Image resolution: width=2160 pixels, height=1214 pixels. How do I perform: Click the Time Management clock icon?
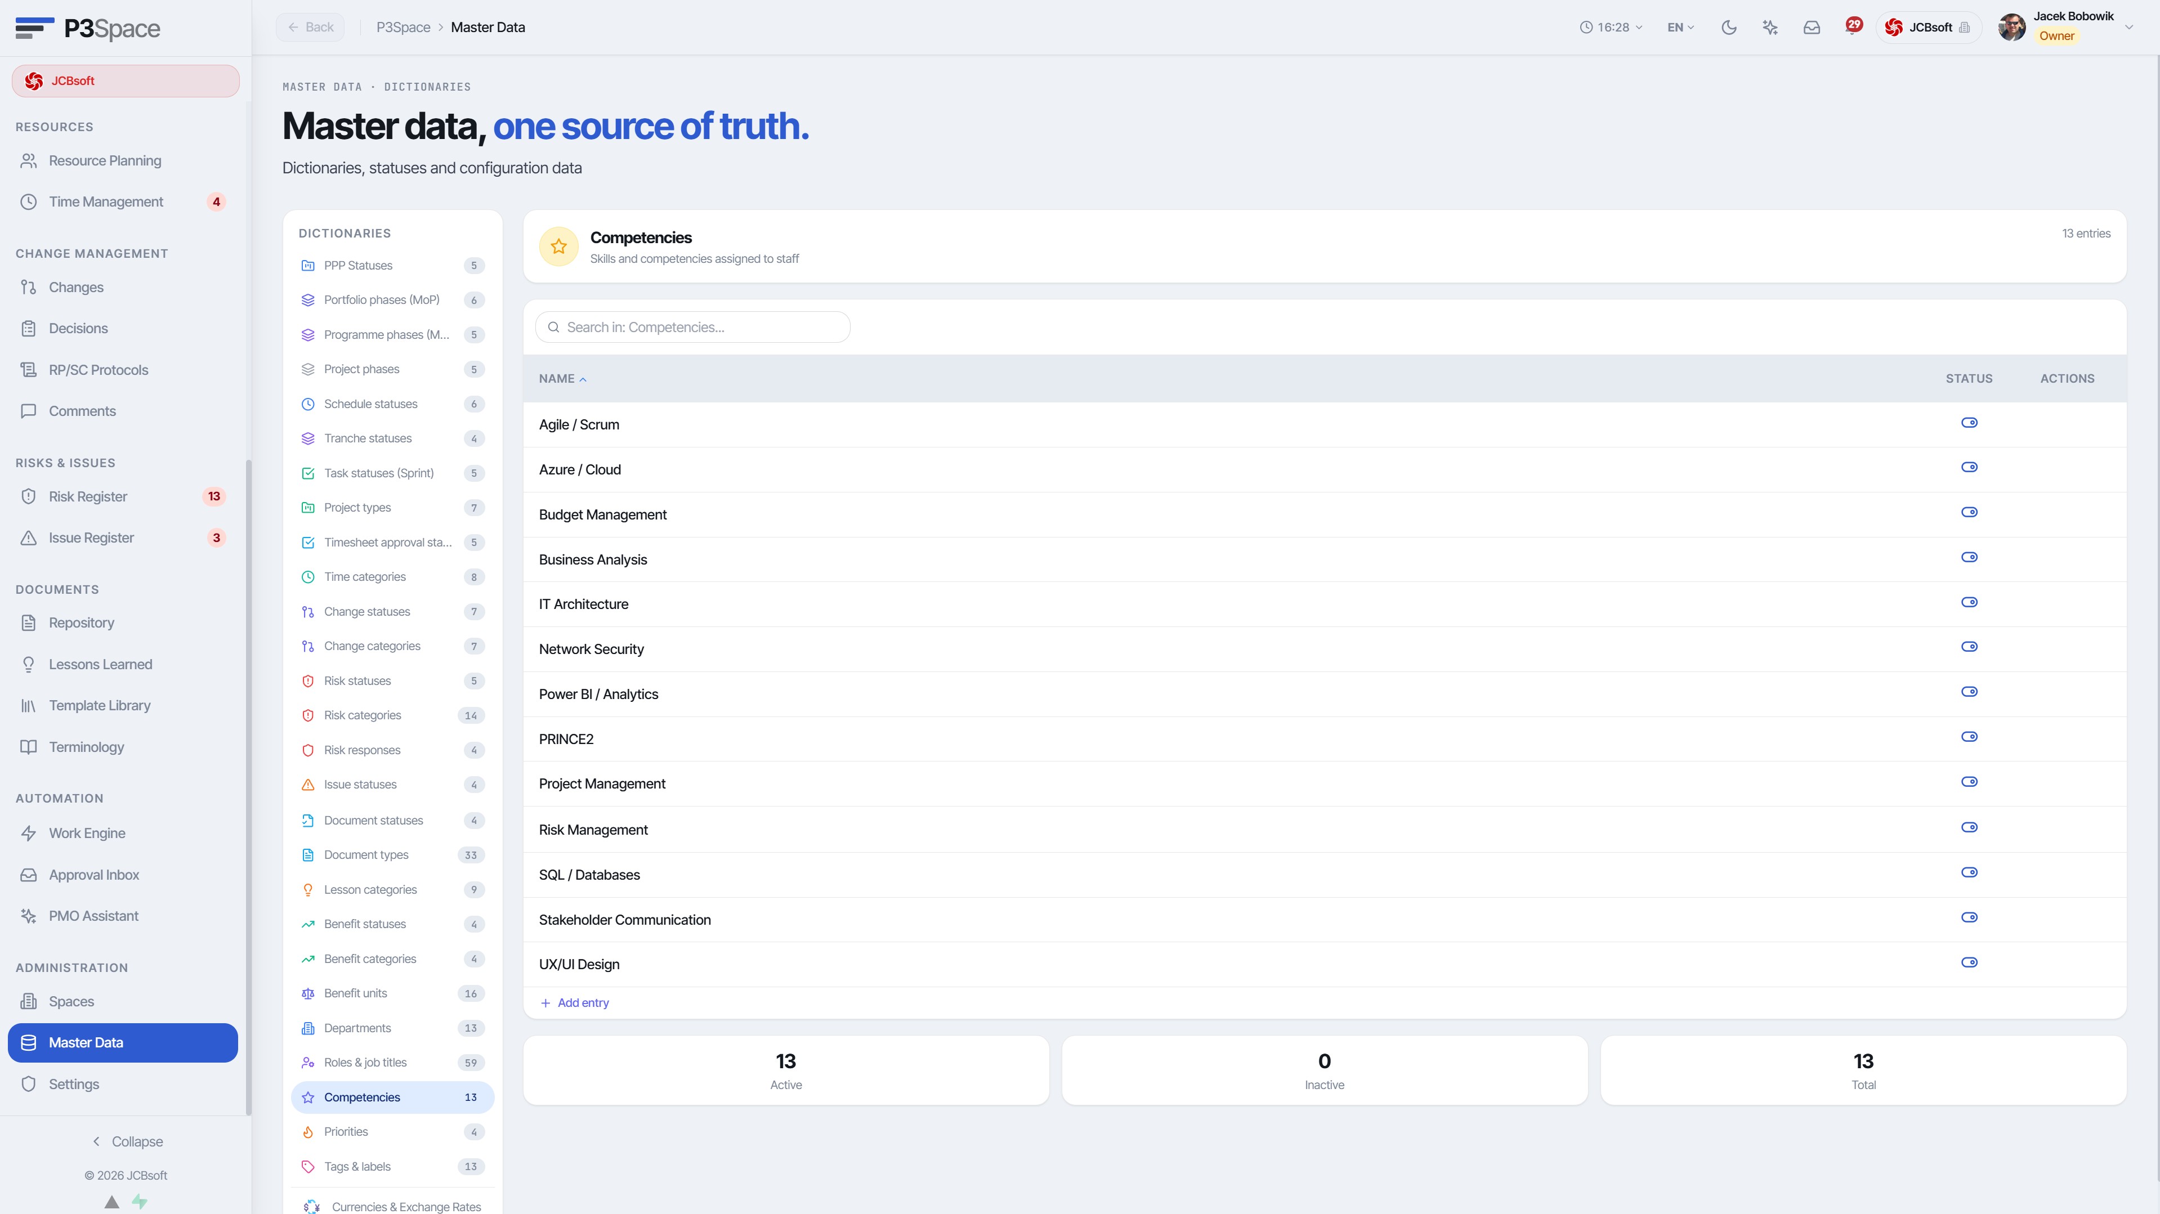[29, 201]
